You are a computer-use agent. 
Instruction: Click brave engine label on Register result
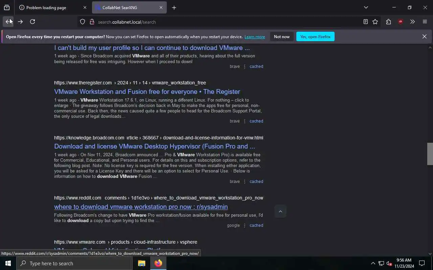click(x=235, y=121)
